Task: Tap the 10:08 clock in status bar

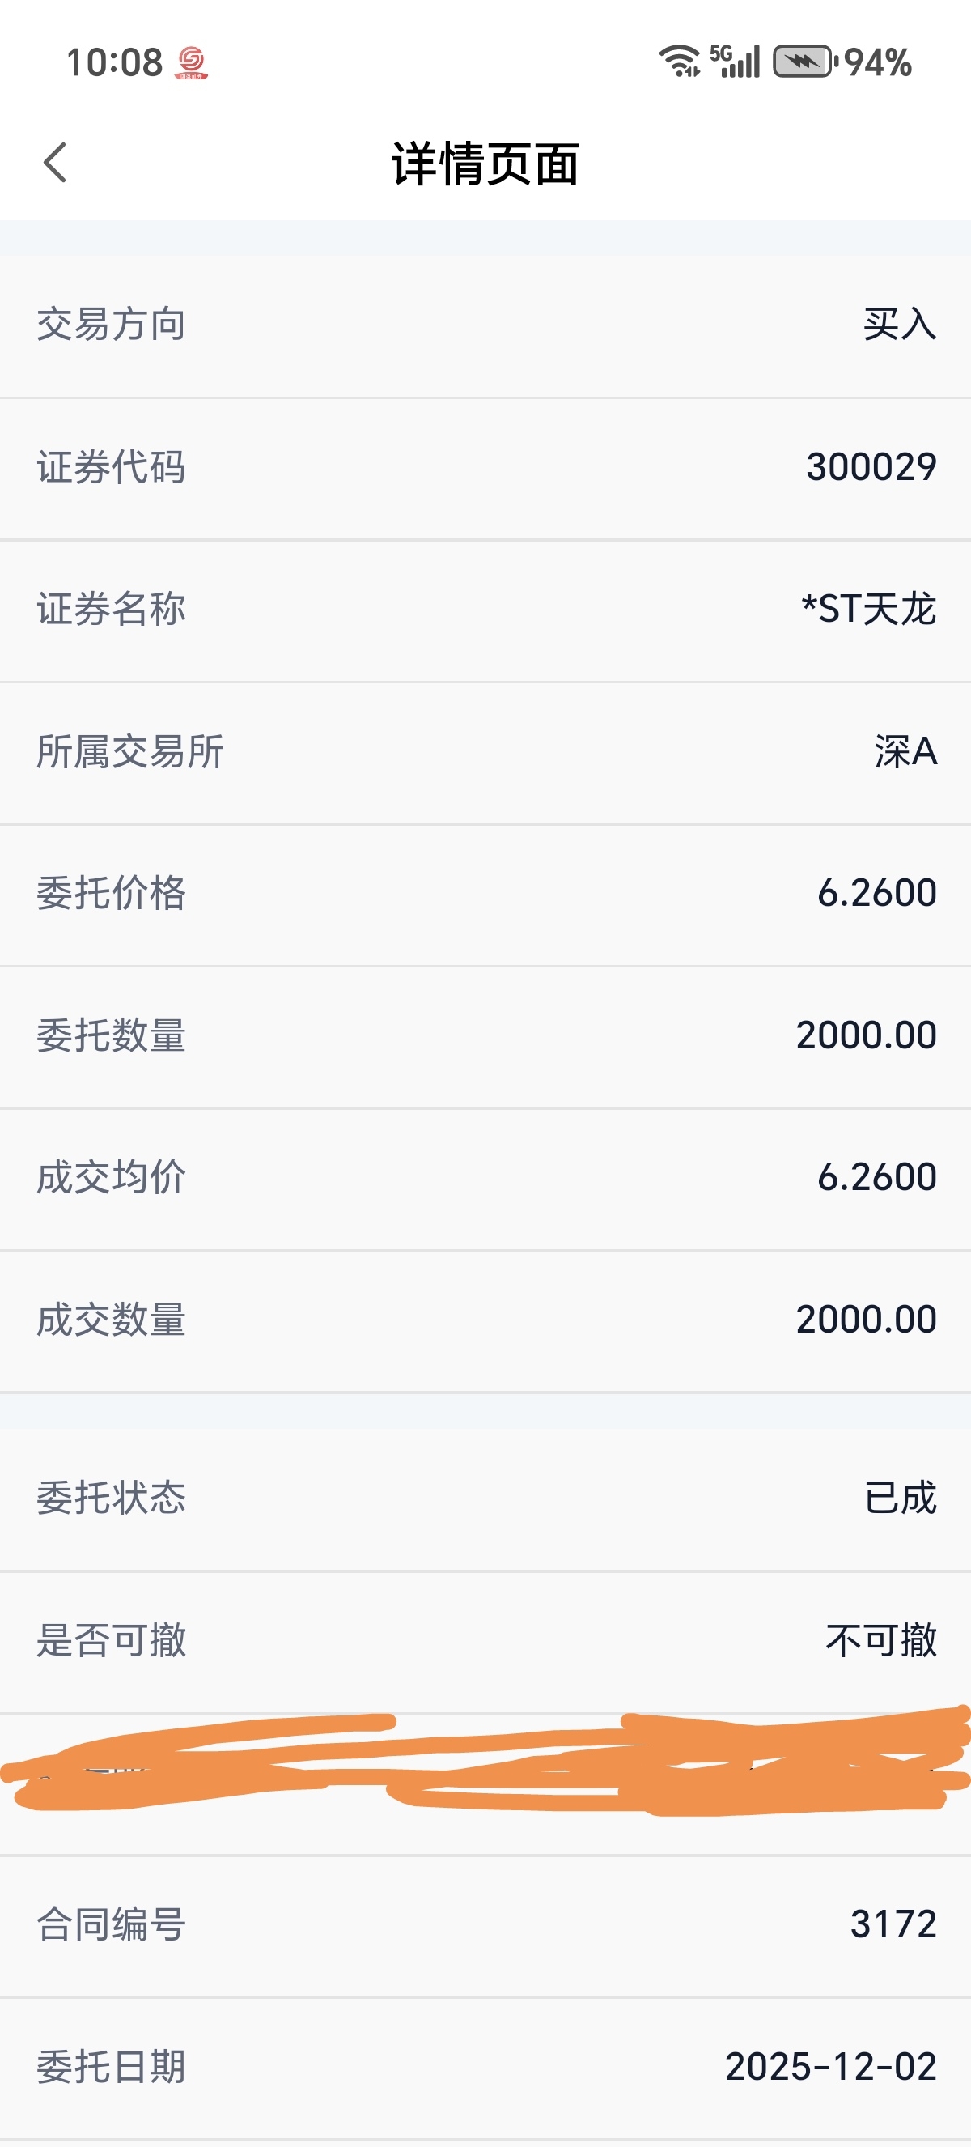Action: tap(114, 62)
